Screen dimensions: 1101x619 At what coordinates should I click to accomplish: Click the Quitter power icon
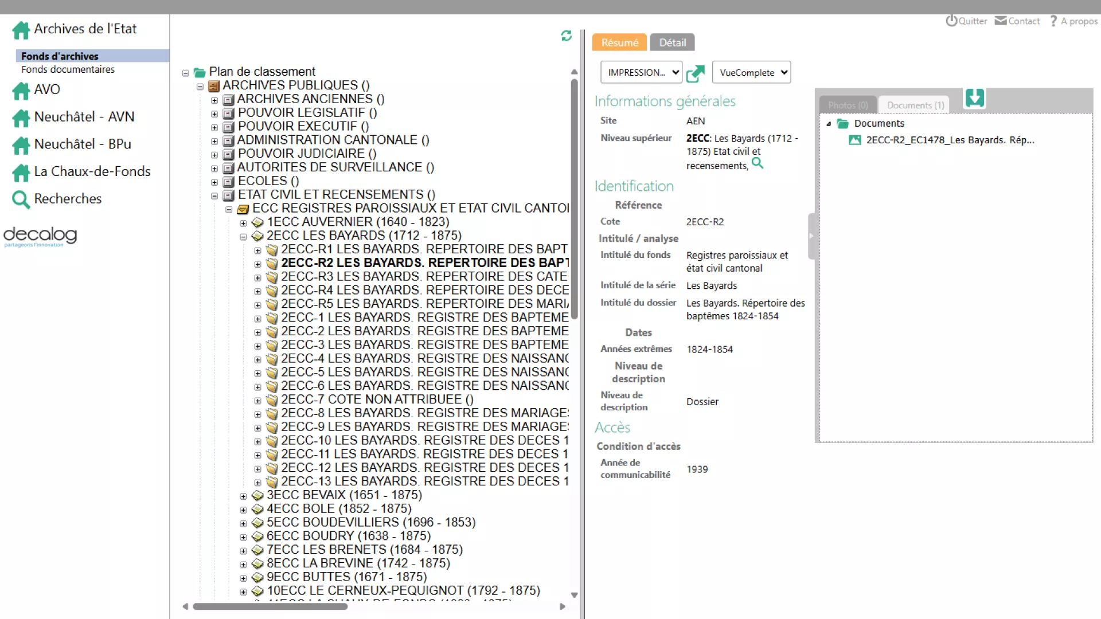point(951,21)
